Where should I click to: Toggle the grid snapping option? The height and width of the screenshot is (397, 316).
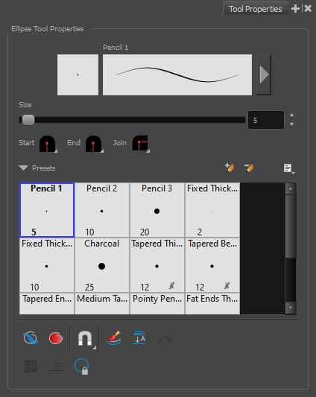point(31,366)
